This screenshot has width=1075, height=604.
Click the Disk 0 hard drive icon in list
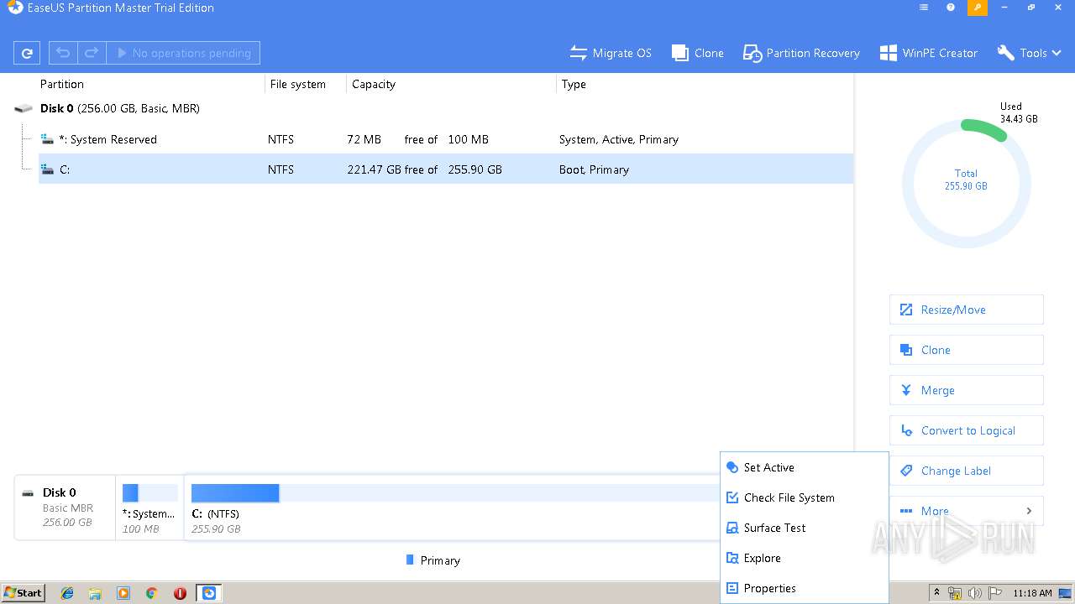coord(24,108)
